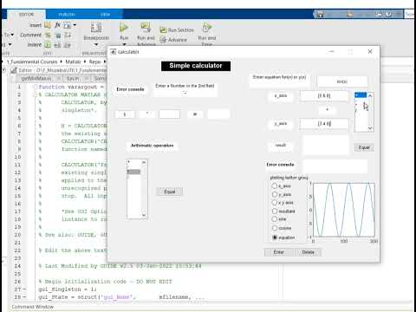
Task: Click the second number input field
Action: pyautogui.click(x=169, y=114)
